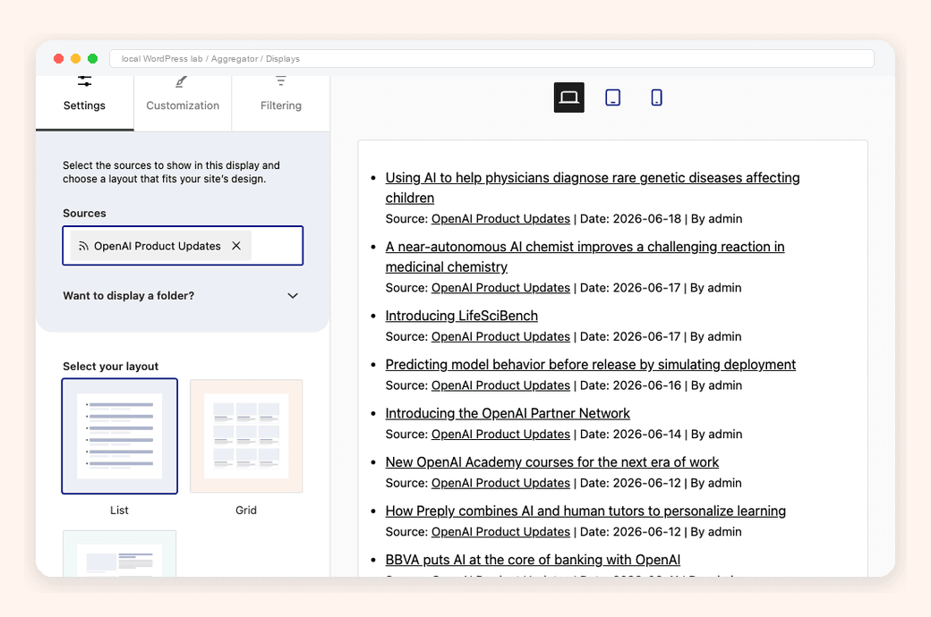This screenshot has height=617, width=931.
Task: Switch to mobile phone preview icon
Action: click(656, 97)
